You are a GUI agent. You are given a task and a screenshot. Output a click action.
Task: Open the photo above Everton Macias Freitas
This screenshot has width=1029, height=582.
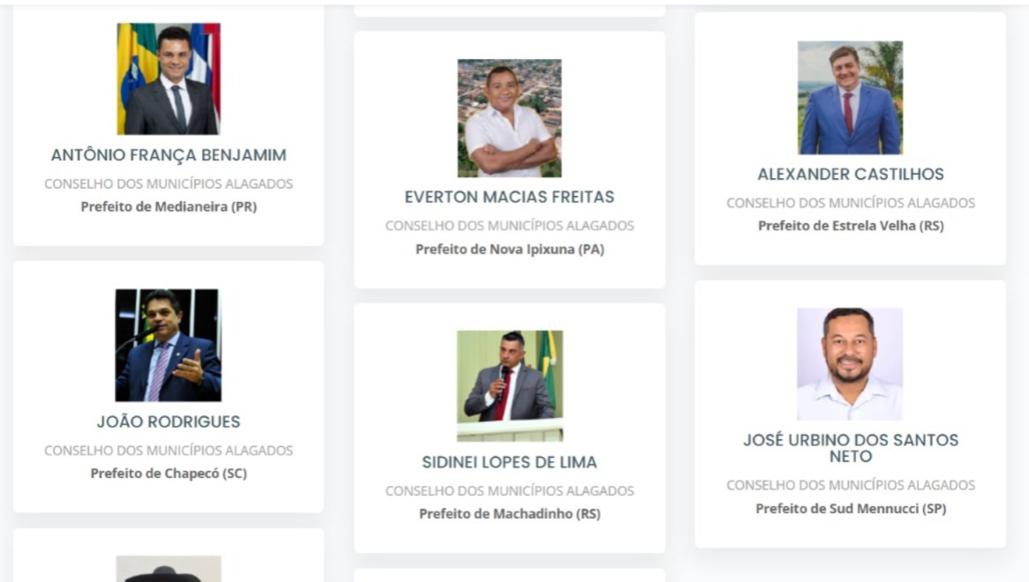509,118
